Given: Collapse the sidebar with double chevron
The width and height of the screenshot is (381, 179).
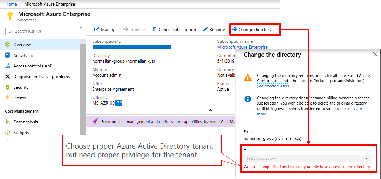Looking at the screenshot, I should click(x=81, y=28).
